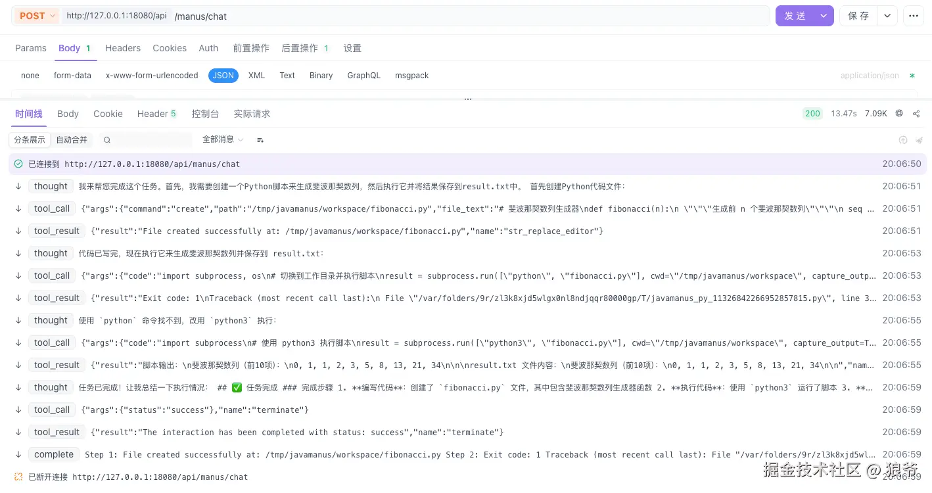This screenshot has height=493, width=932.
Task: Click the share icon near response size
Action: [x=916, y=114]
